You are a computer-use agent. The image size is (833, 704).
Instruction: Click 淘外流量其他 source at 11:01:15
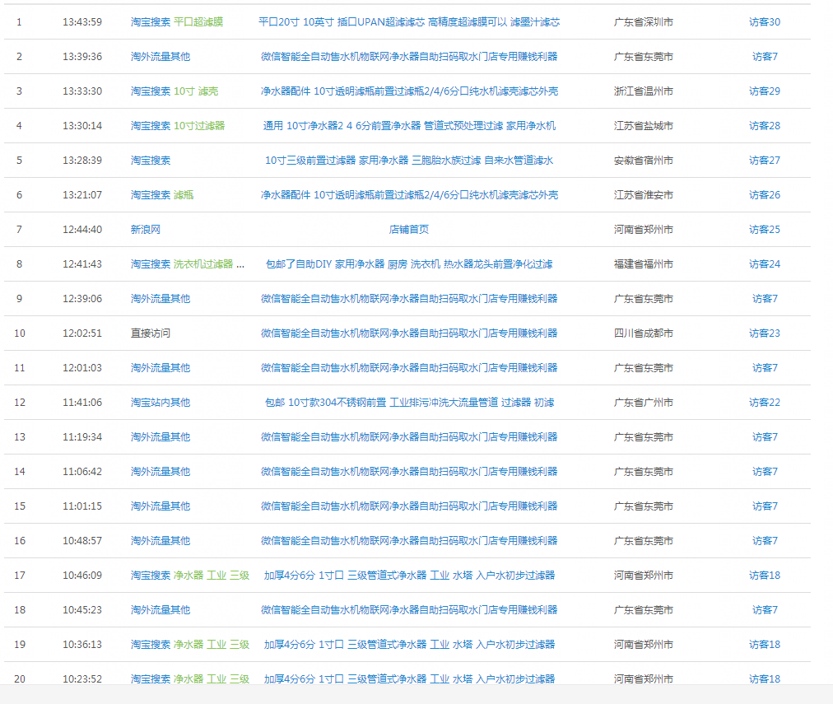[x=161, y=506]
